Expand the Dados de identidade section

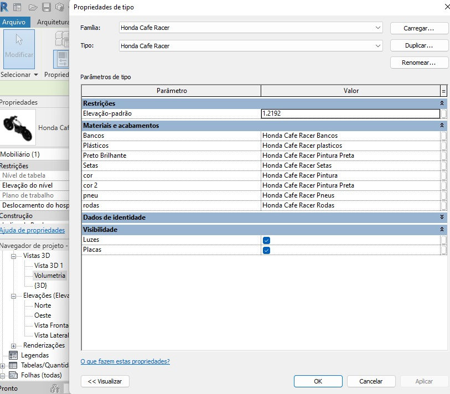pos(442,217)
